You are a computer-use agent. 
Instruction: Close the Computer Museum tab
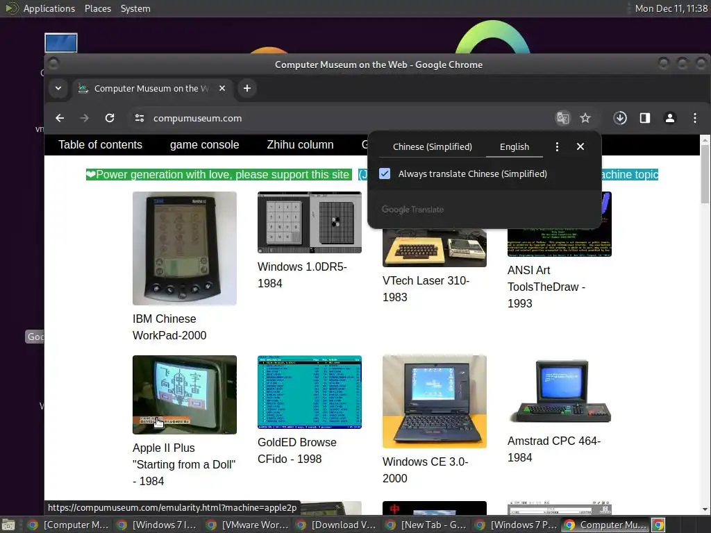222,88
